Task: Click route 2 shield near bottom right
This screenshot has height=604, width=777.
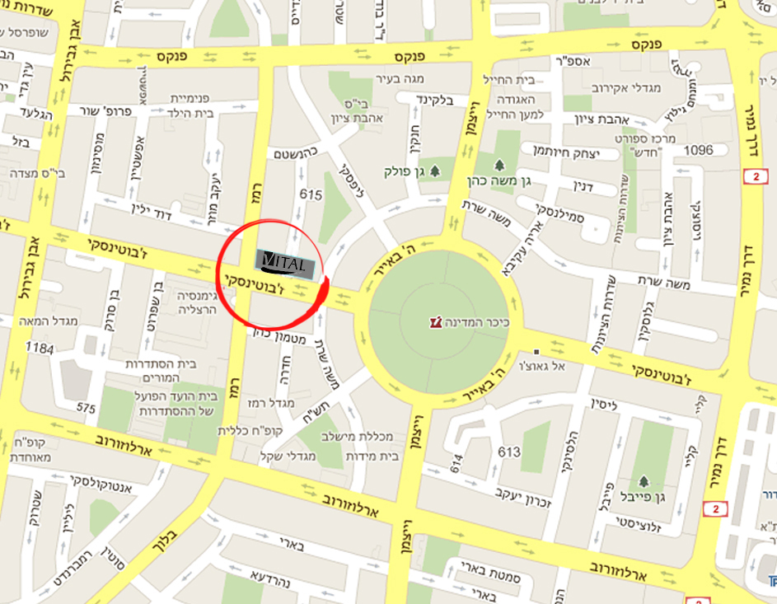Action: pos(715,509)
